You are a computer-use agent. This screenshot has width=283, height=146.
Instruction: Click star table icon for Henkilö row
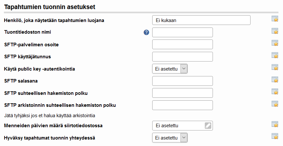[x=275, y=19]
